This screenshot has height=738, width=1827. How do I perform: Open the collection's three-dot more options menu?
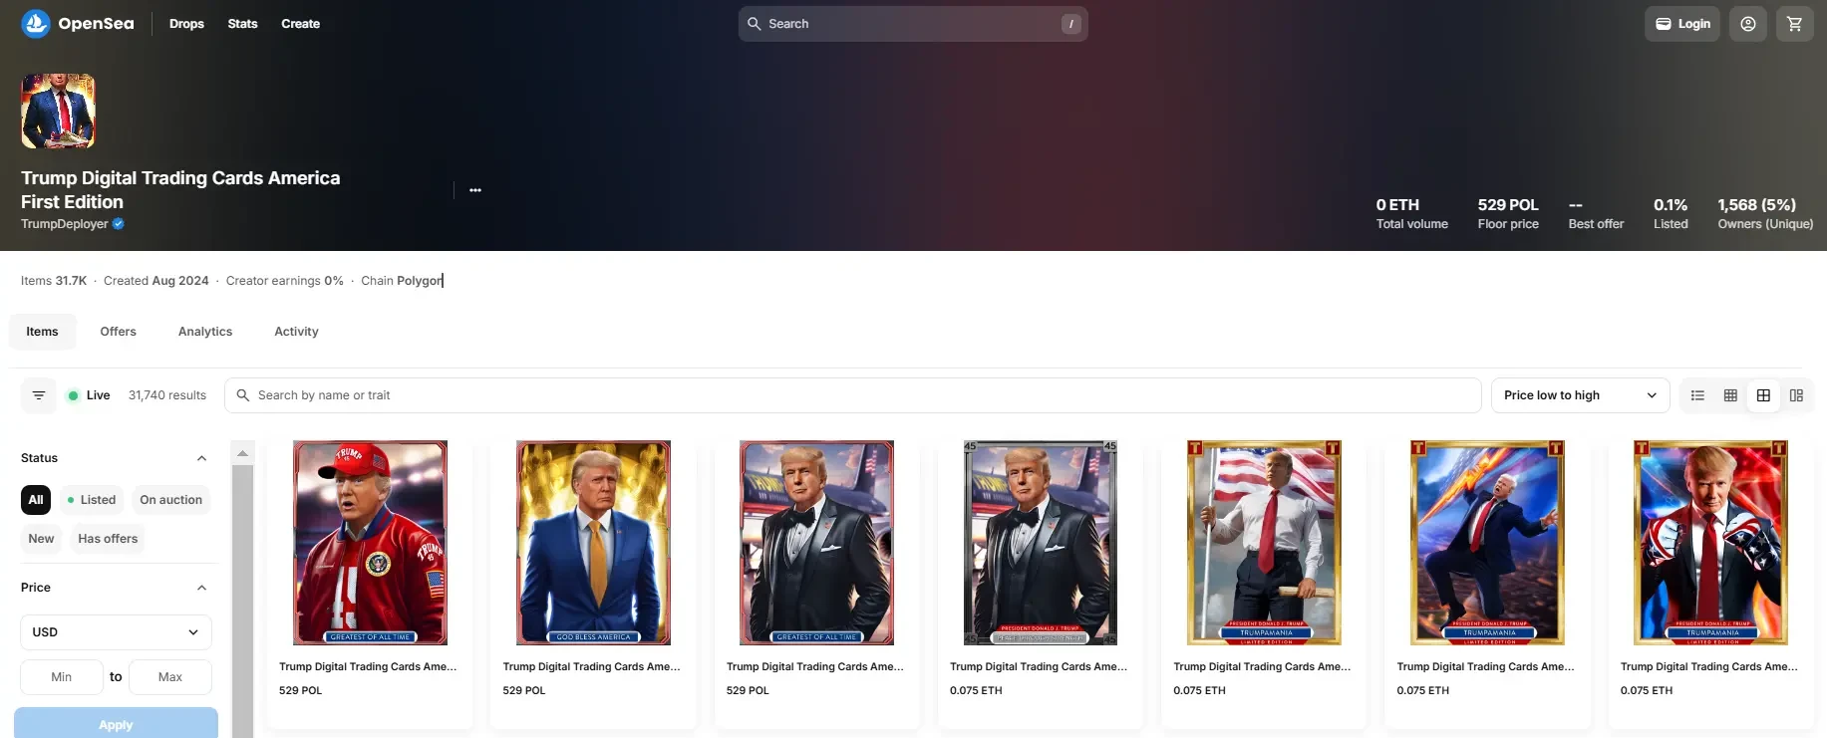click(475, 190)
